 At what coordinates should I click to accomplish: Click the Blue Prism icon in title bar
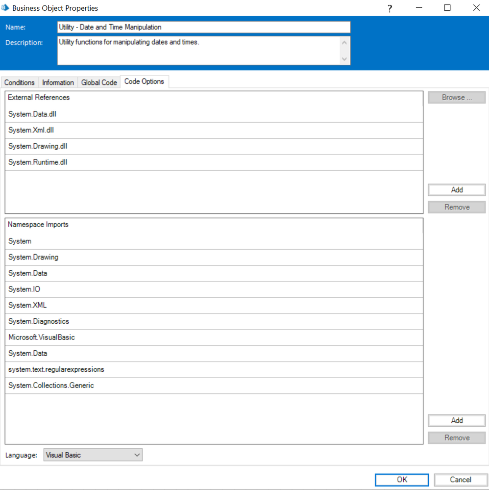click(x=6, y=8)
